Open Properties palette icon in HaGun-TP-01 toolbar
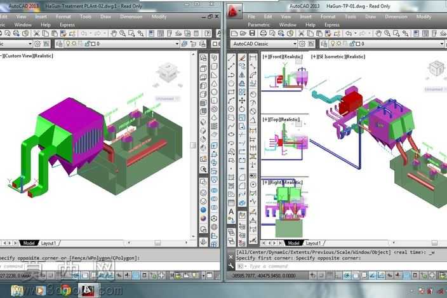 417,34
